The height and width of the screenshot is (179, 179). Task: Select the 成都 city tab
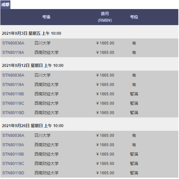(5, 5)
